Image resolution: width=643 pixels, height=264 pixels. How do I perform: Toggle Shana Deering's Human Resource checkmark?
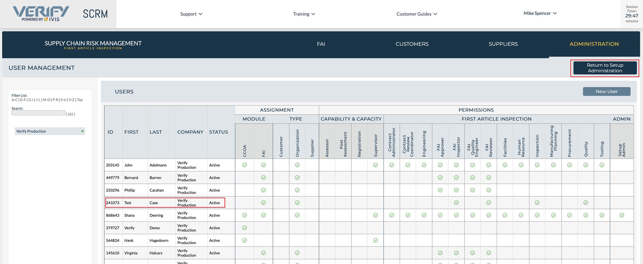521,215
